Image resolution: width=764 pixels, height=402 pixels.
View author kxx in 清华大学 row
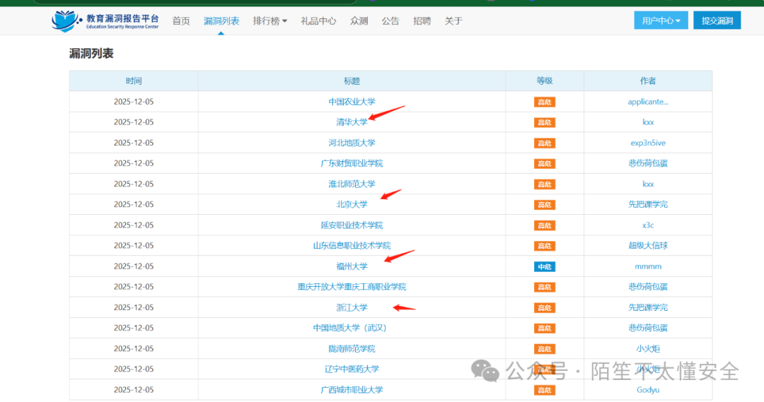pos(648,122)
